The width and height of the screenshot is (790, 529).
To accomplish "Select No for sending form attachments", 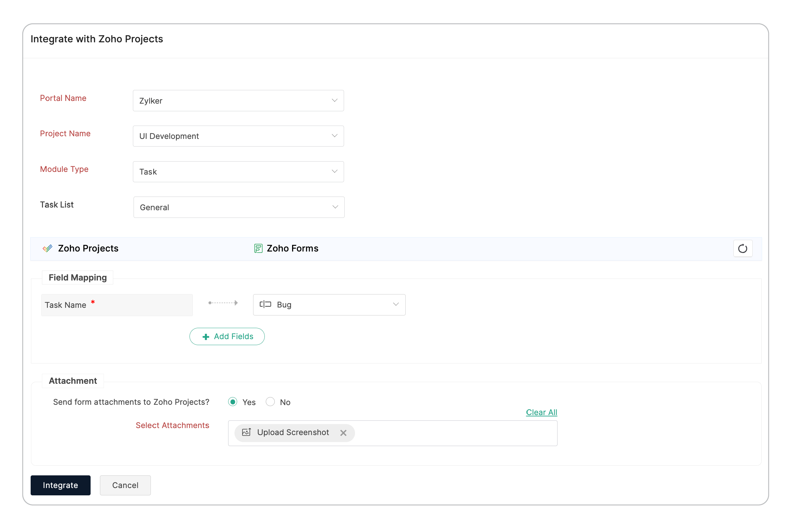I will click(270, 402).
